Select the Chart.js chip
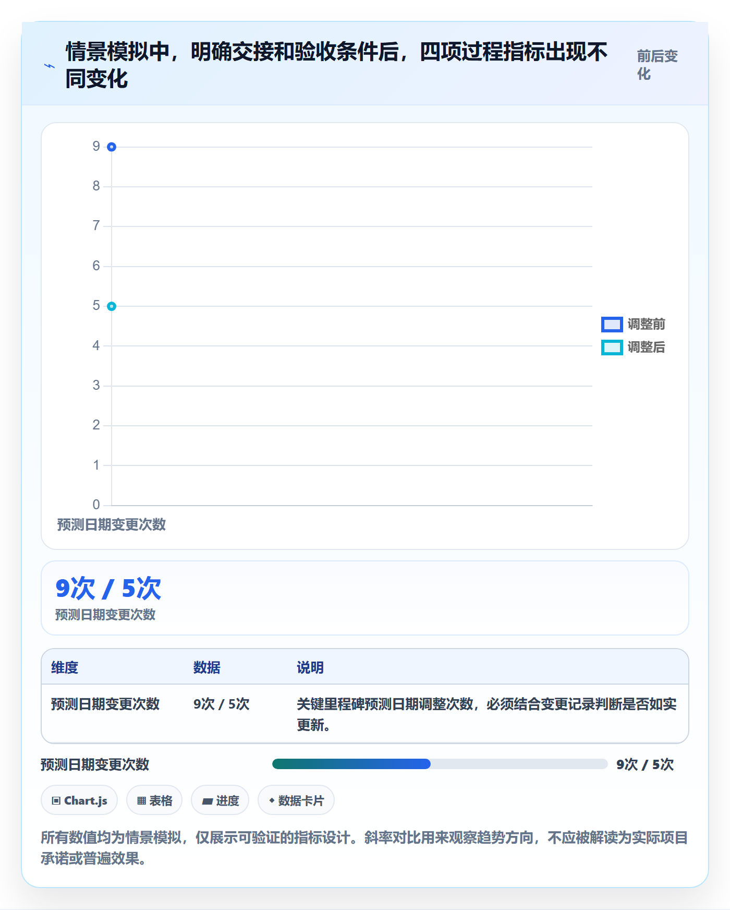This screenshot has width=730, height=910. [x=79, y=800]
